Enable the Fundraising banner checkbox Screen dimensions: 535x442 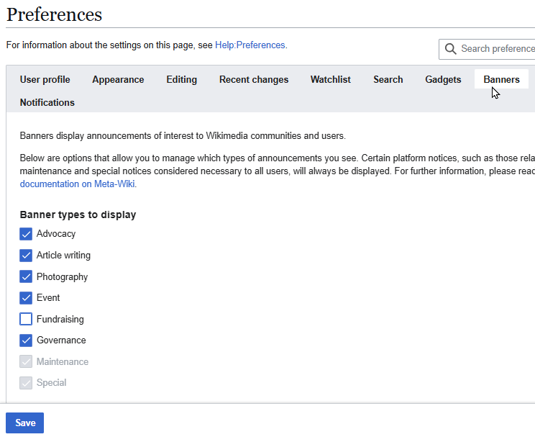click(x=26, y=319)
